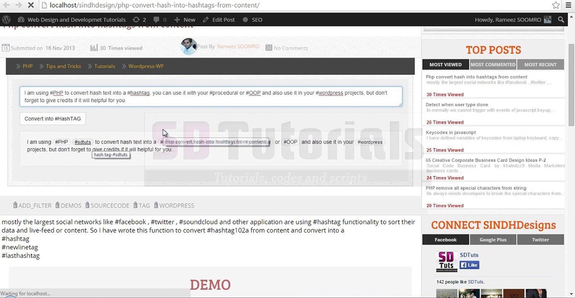Image resolution: width=575 pixels, height=298 pixels.
Task: Open the SOURCECODE tag
Action: [x=107, y=205]
